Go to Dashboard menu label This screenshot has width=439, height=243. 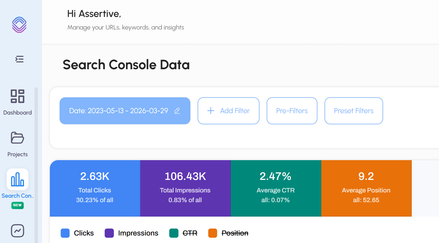pos(18,113)
